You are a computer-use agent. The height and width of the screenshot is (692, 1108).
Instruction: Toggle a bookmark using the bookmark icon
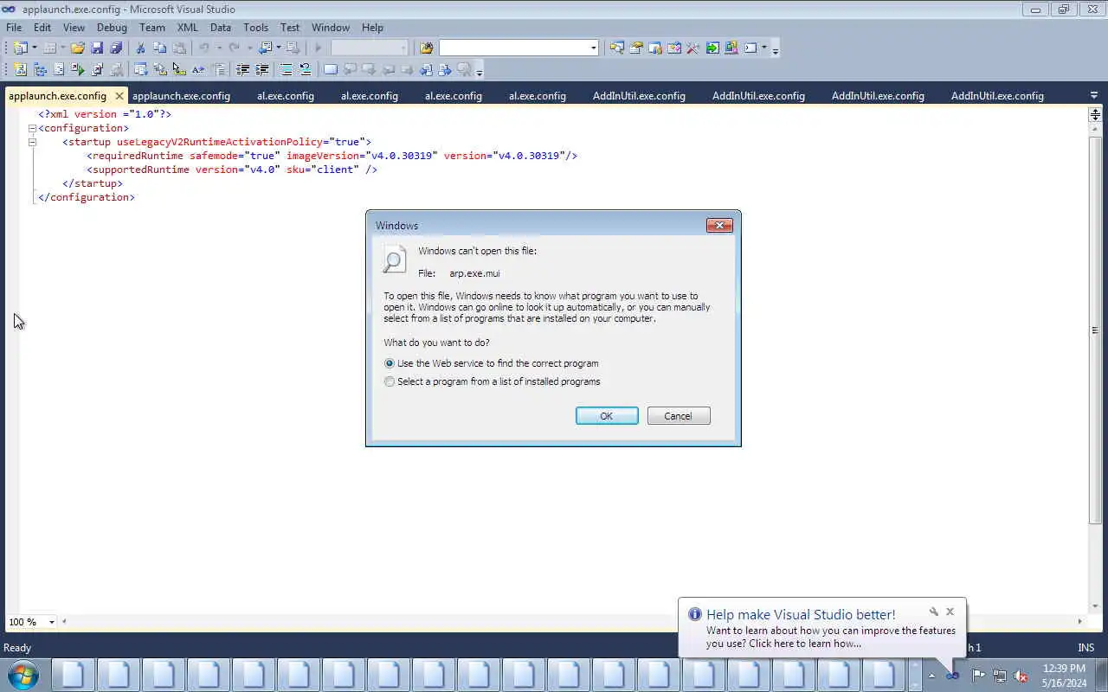tap(330, 69)
